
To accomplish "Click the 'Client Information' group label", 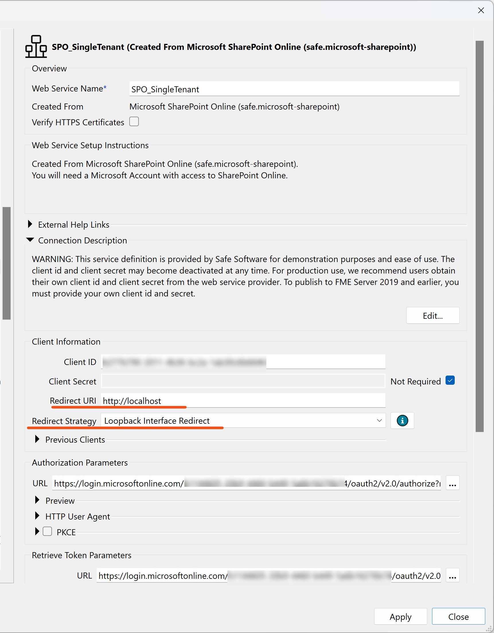I will point(66,342).
